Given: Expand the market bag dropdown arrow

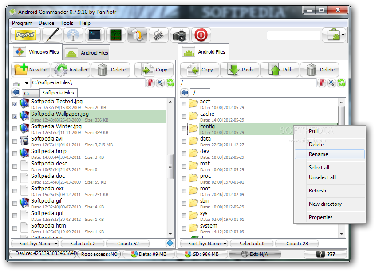Looking at the screenshot, I should click(x=343, y=35).
